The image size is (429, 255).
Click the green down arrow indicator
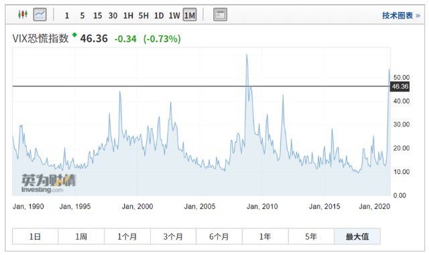coord(74,35)
